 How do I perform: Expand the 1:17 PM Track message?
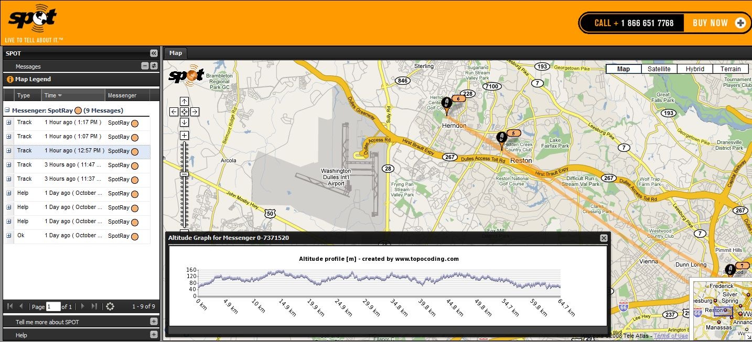pos(8,122)
